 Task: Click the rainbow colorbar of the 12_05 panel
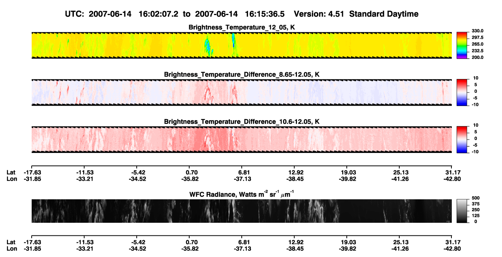tap(462, 45)
